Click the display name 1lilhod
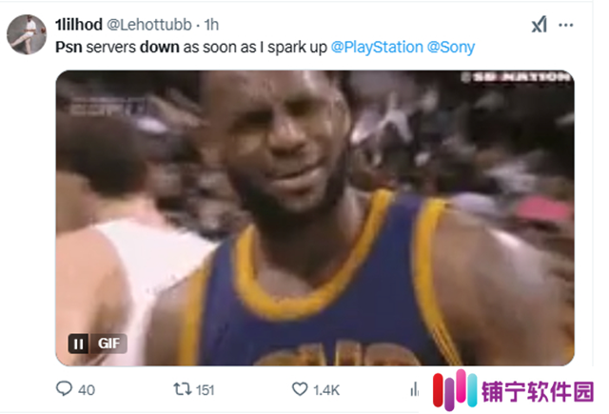609x414 pixels. click(79, 25)
